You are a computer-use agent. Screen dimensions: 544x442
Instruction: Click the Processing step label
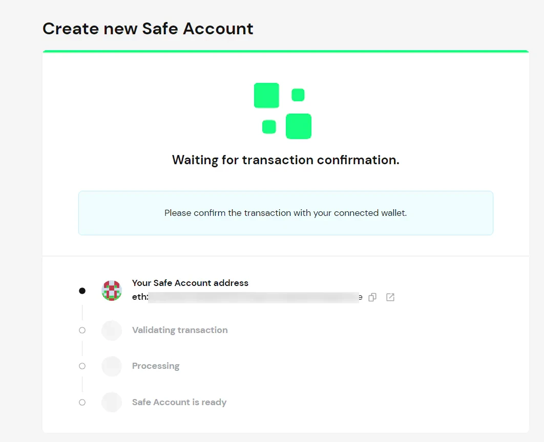tap(156, 366)
